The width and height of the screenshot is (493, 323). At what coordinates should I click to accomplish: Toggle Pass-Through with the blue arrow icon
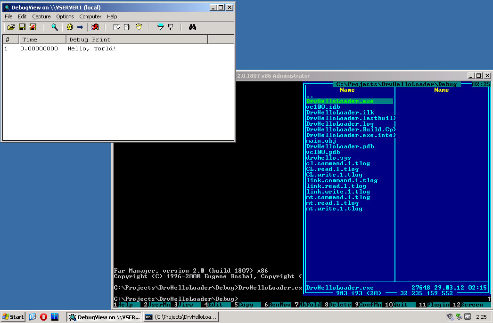tap(80, 27)
